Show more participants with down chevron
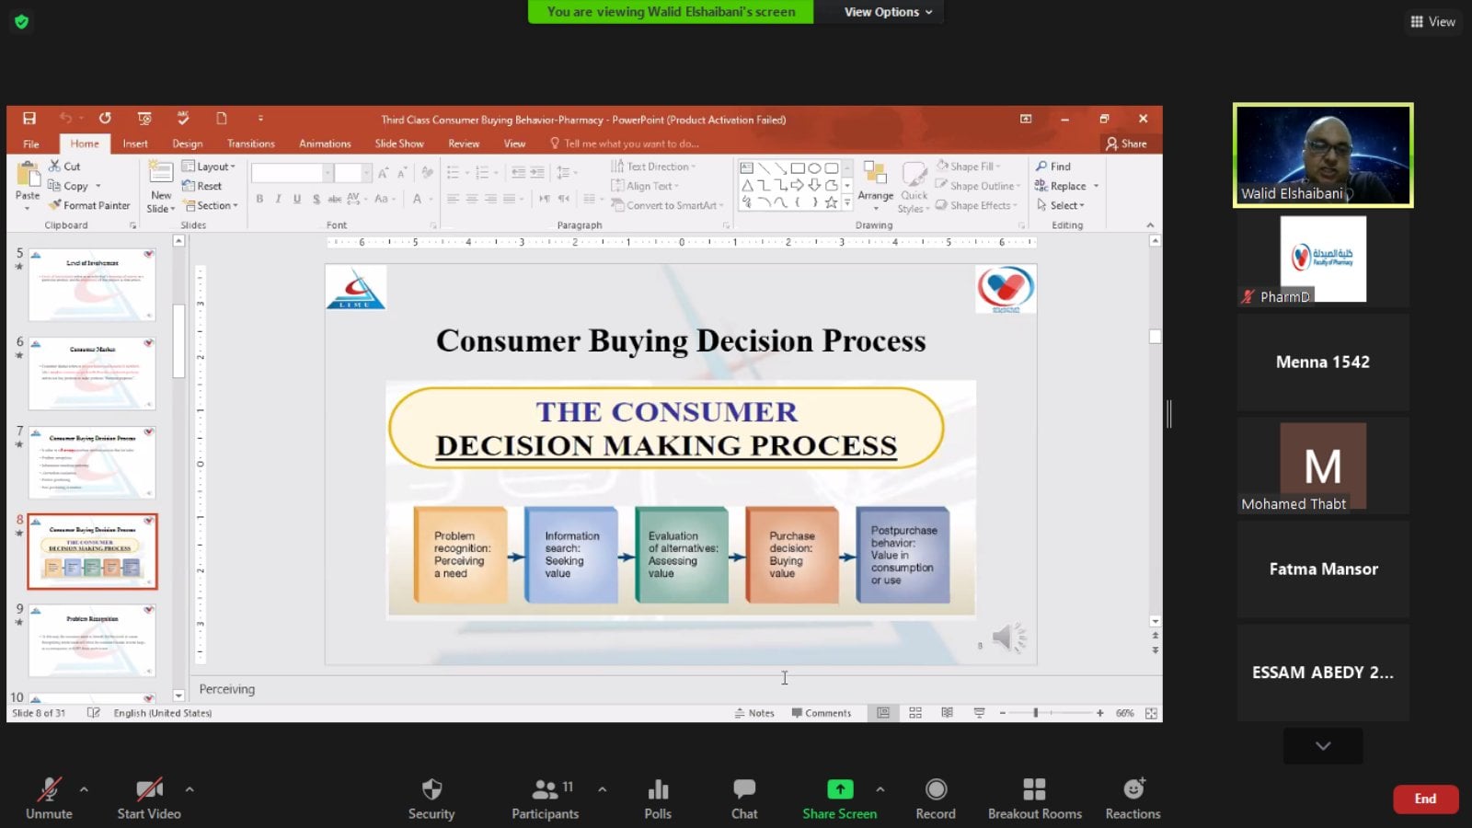 (x=1322, y=746)
